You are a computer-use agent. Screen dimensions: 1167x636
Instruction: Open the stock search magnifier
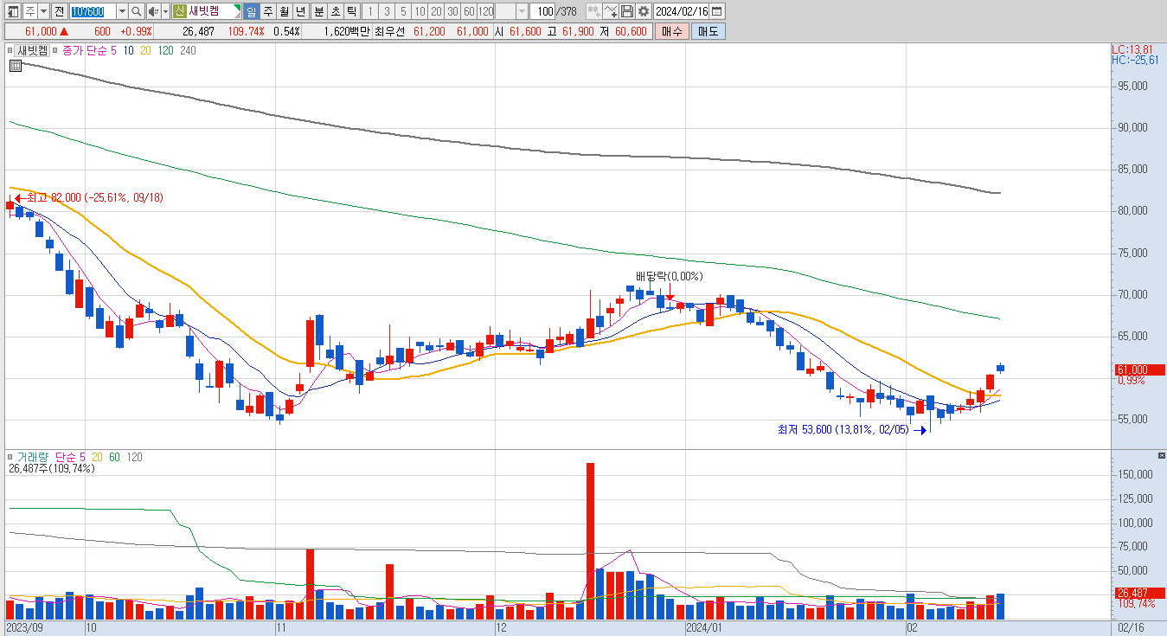coord(137,11)
